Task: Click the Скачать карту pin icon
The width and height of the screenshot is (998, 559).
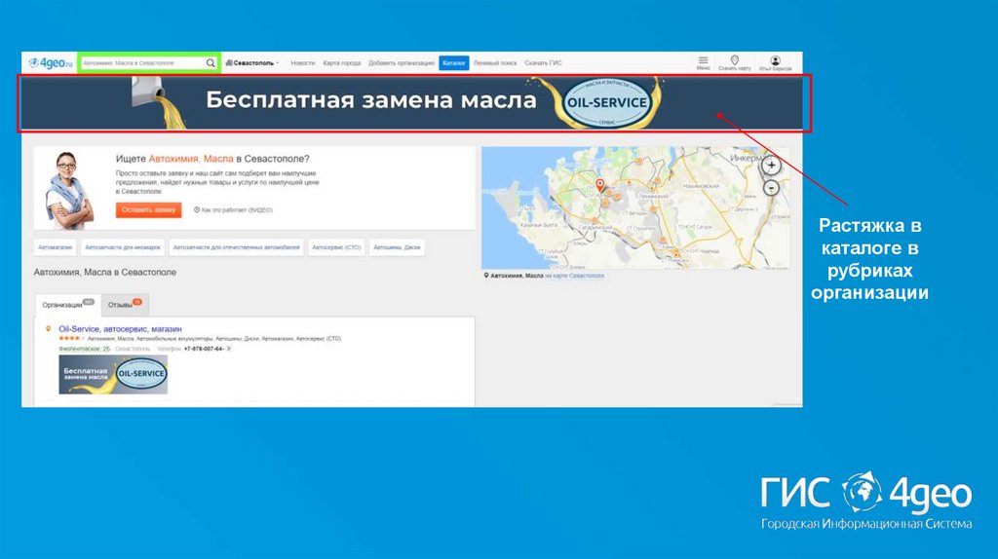Action: 735,62
